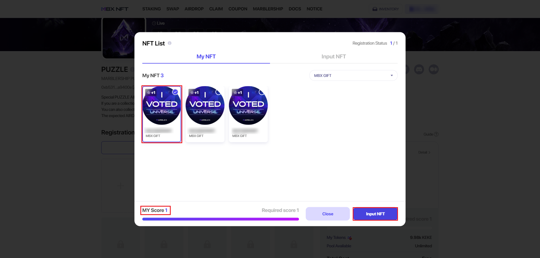This screenshot has width=540, height=258.
Task: Switch to the Input NFT tab
Action: (x=334, y=57)
